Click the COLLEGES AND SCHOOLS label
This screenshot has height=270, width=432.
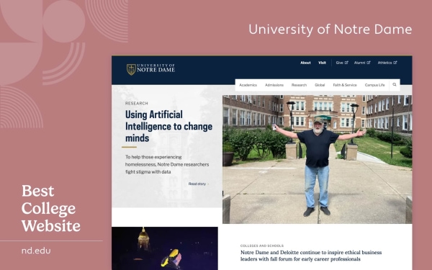tap(262, 246)
